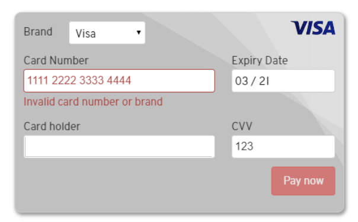Focus the Card Number input field
This screenshot has height=222, width=358.
click(x=119, y=81)
